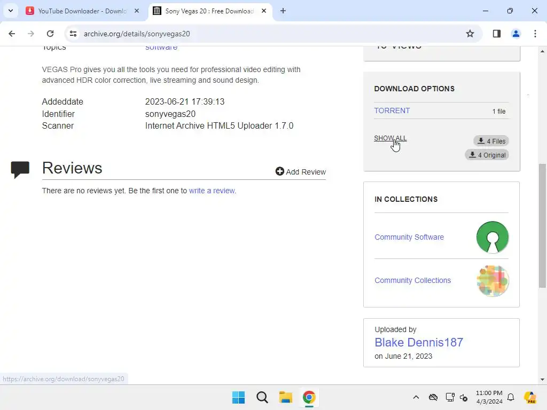The width and height of the screenshot is (547, 410).
Task: Show hidden system tray icons
Action: pyautogui.click(x=416, y=397)
